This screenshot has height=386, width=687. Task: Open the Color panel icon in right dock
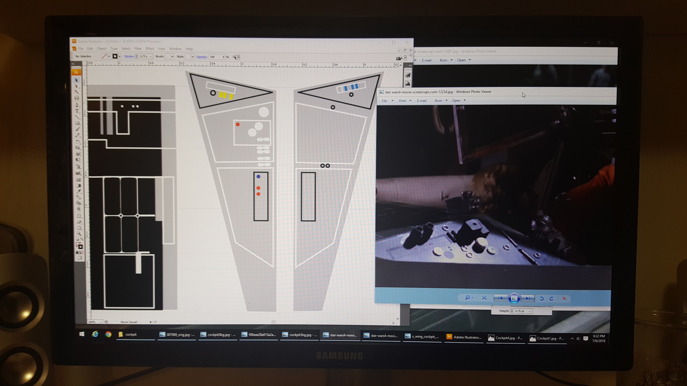pyautogui.click(x=408, y=75)
